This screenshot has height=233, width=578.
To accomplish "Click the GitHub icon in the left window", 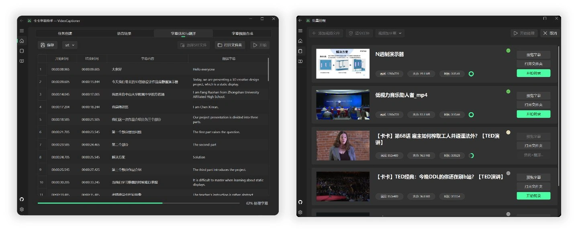I will [x=22, y=199].
